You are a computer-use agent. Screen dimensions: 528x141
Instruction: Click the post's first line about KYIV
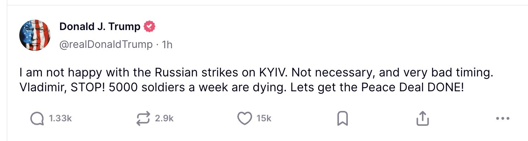257,73
